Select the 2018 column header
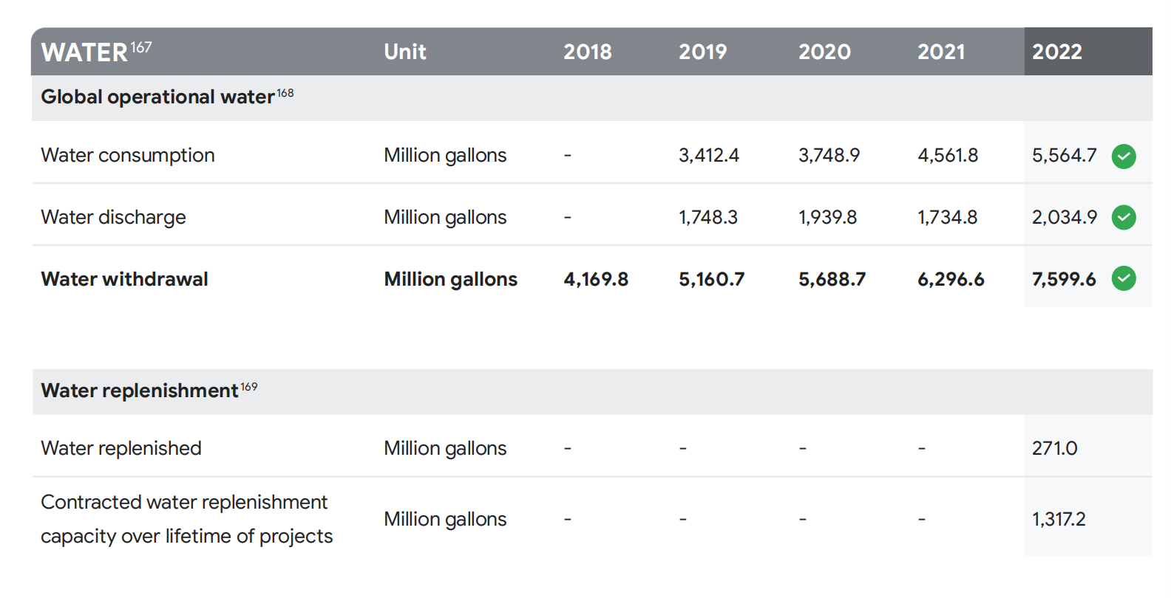This screenshot has height=598, width=1171. [587, 52]
